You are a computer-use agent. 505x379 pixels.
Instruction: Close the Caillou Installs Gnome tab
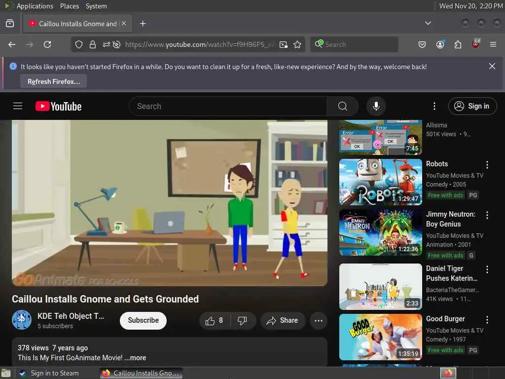click(124, 24)
